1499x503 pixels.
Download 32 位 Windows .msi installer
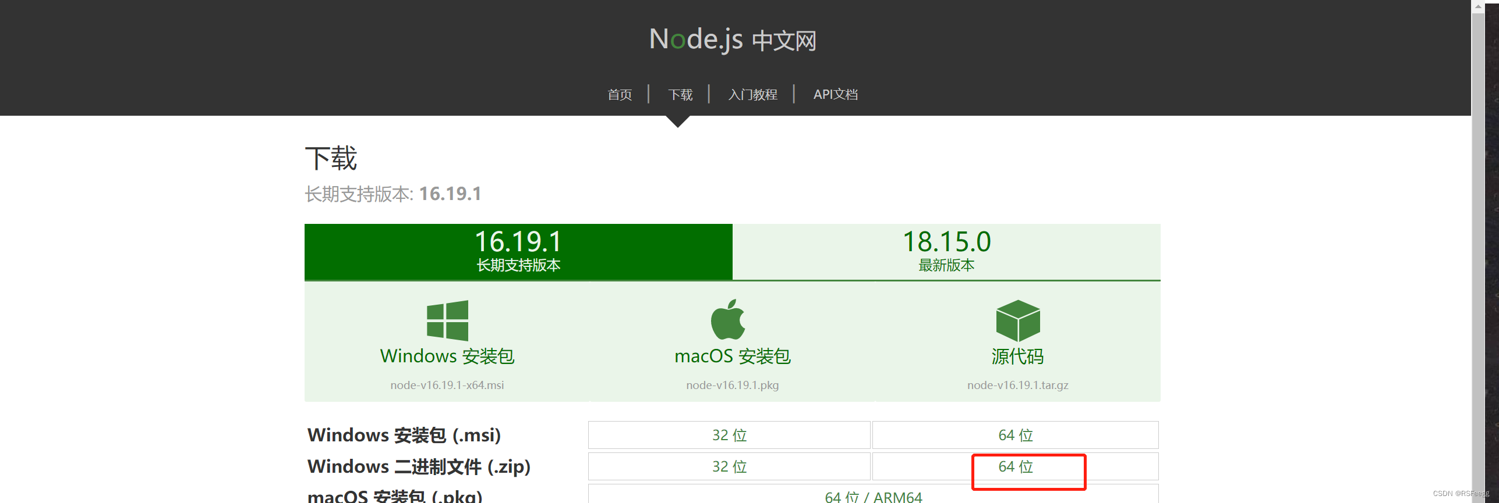(729, 435)
